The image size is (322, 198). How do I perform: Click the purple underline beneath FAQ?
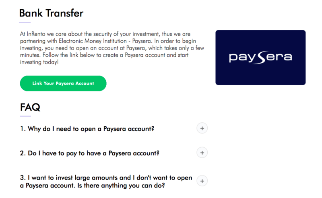point(25,116)
